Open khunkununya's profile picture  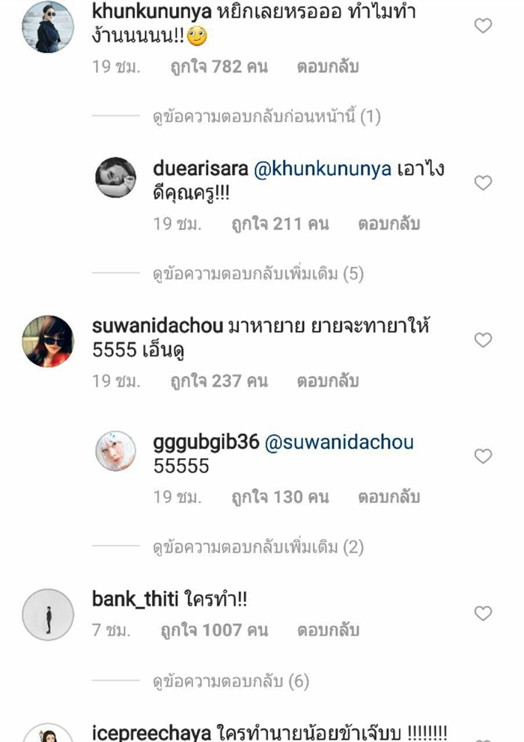pos(48,27)
